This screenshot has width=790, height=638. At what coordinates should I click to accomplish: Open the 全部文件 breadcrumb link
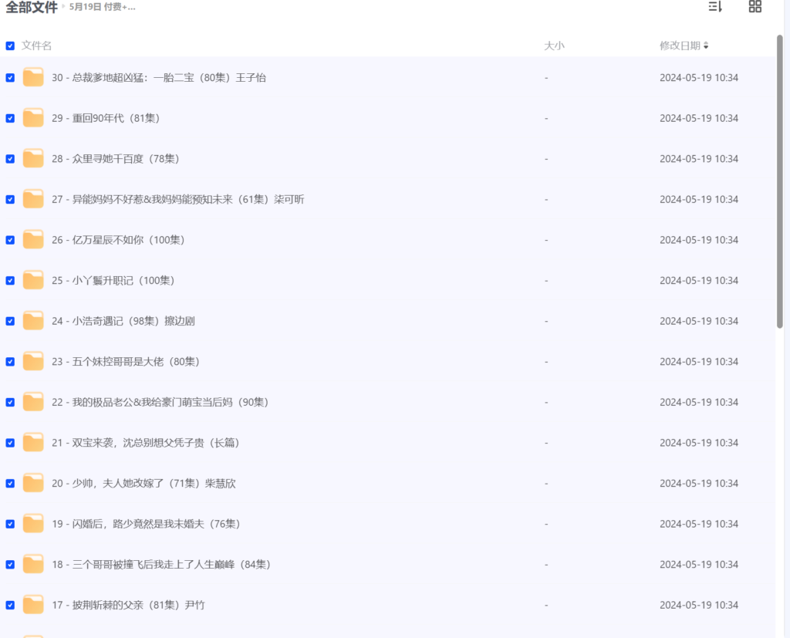(31, 7)
